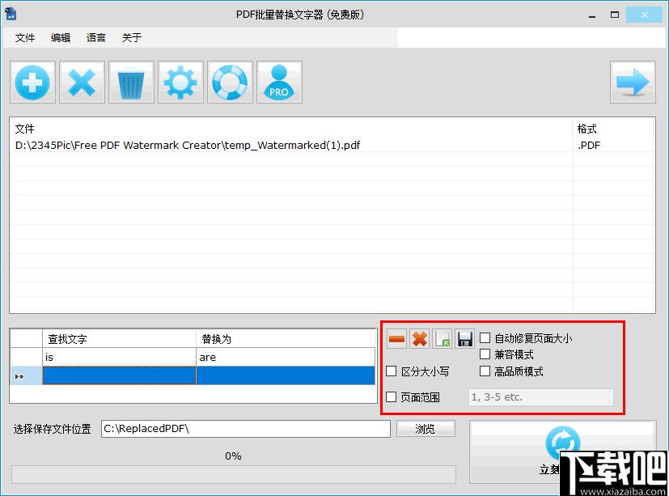Click the start-now refresh button

[x=563, y=452]
